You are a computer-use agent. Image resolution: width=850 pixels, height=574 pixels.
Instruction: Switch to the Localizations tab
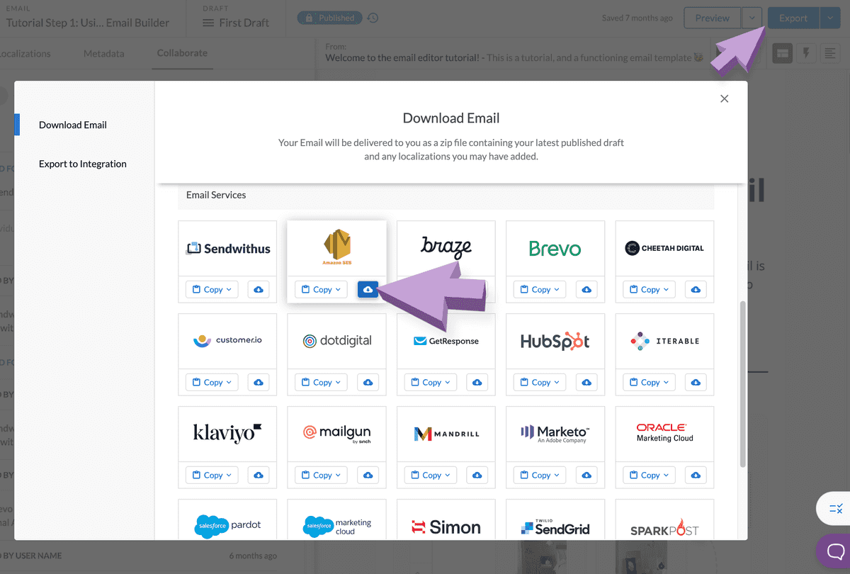tap(24, 53)
